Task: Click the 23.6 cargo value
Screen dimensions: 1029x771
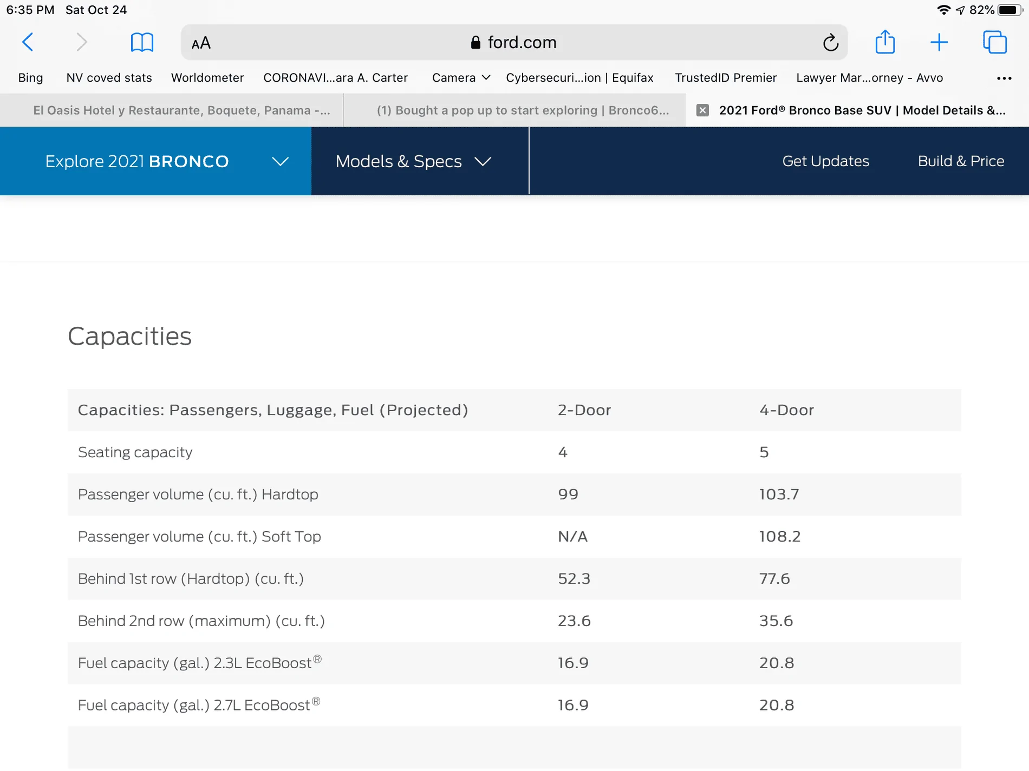Action: (574, 621)
